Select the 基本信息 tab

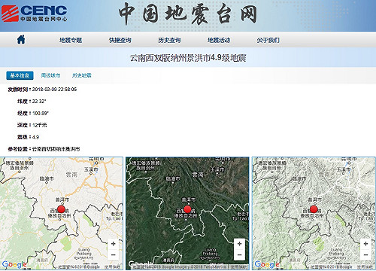(x=20, y=75)
